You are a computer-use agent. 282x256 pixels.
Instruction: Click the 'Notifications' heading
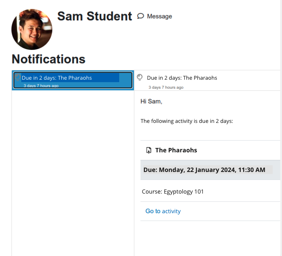point(49,59)
